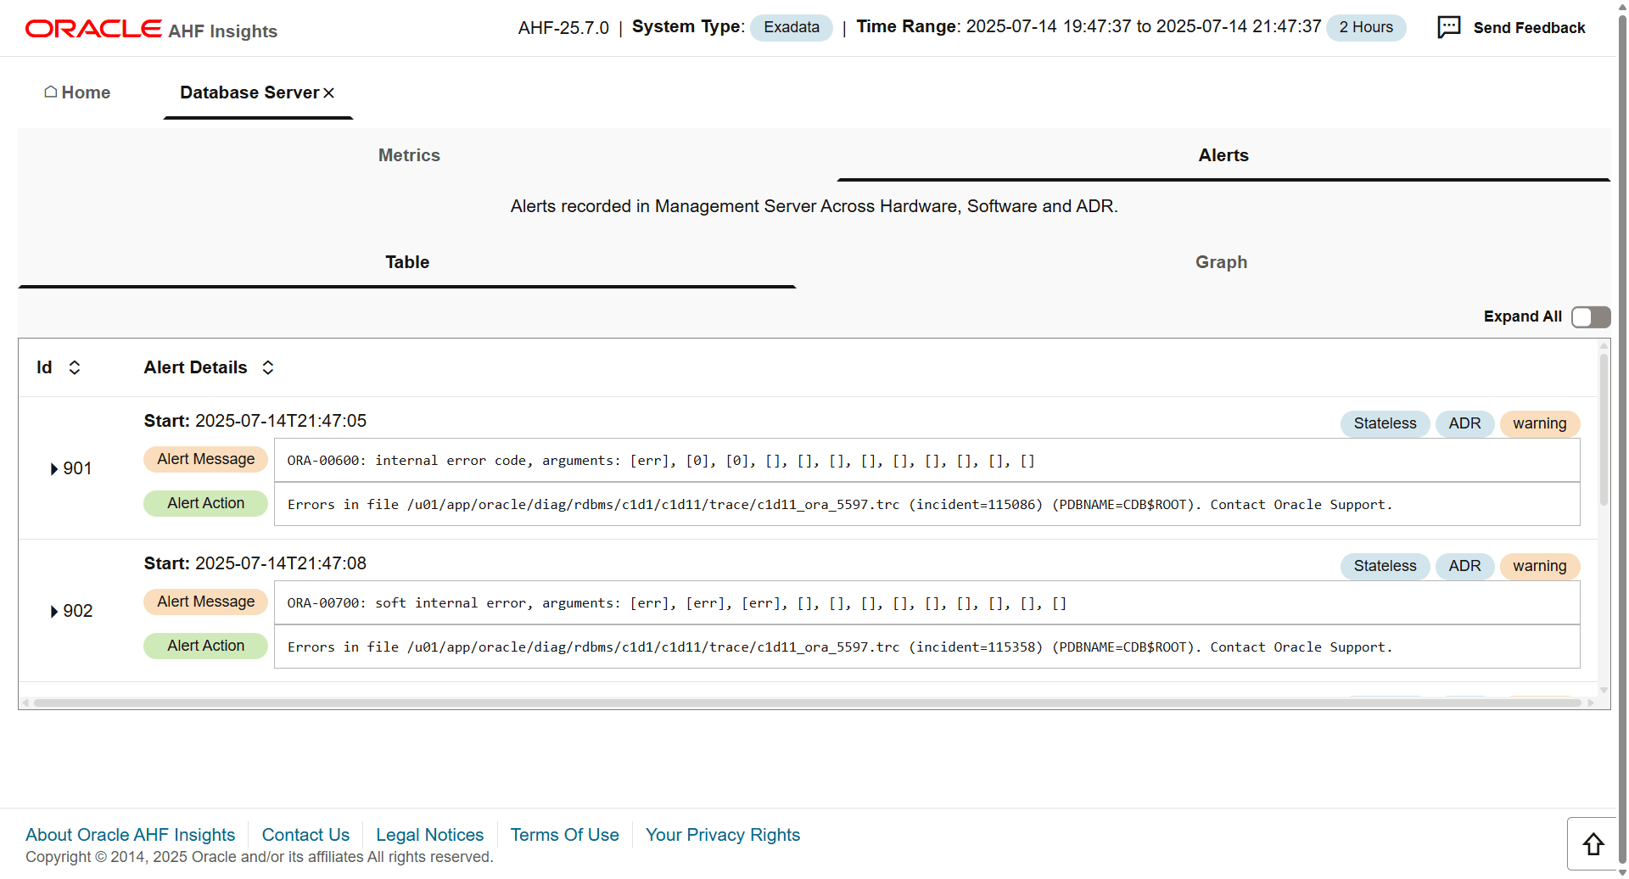Expand alert row 902
The height and width of the screenshot is (879, 1629).
click(54, 612)
